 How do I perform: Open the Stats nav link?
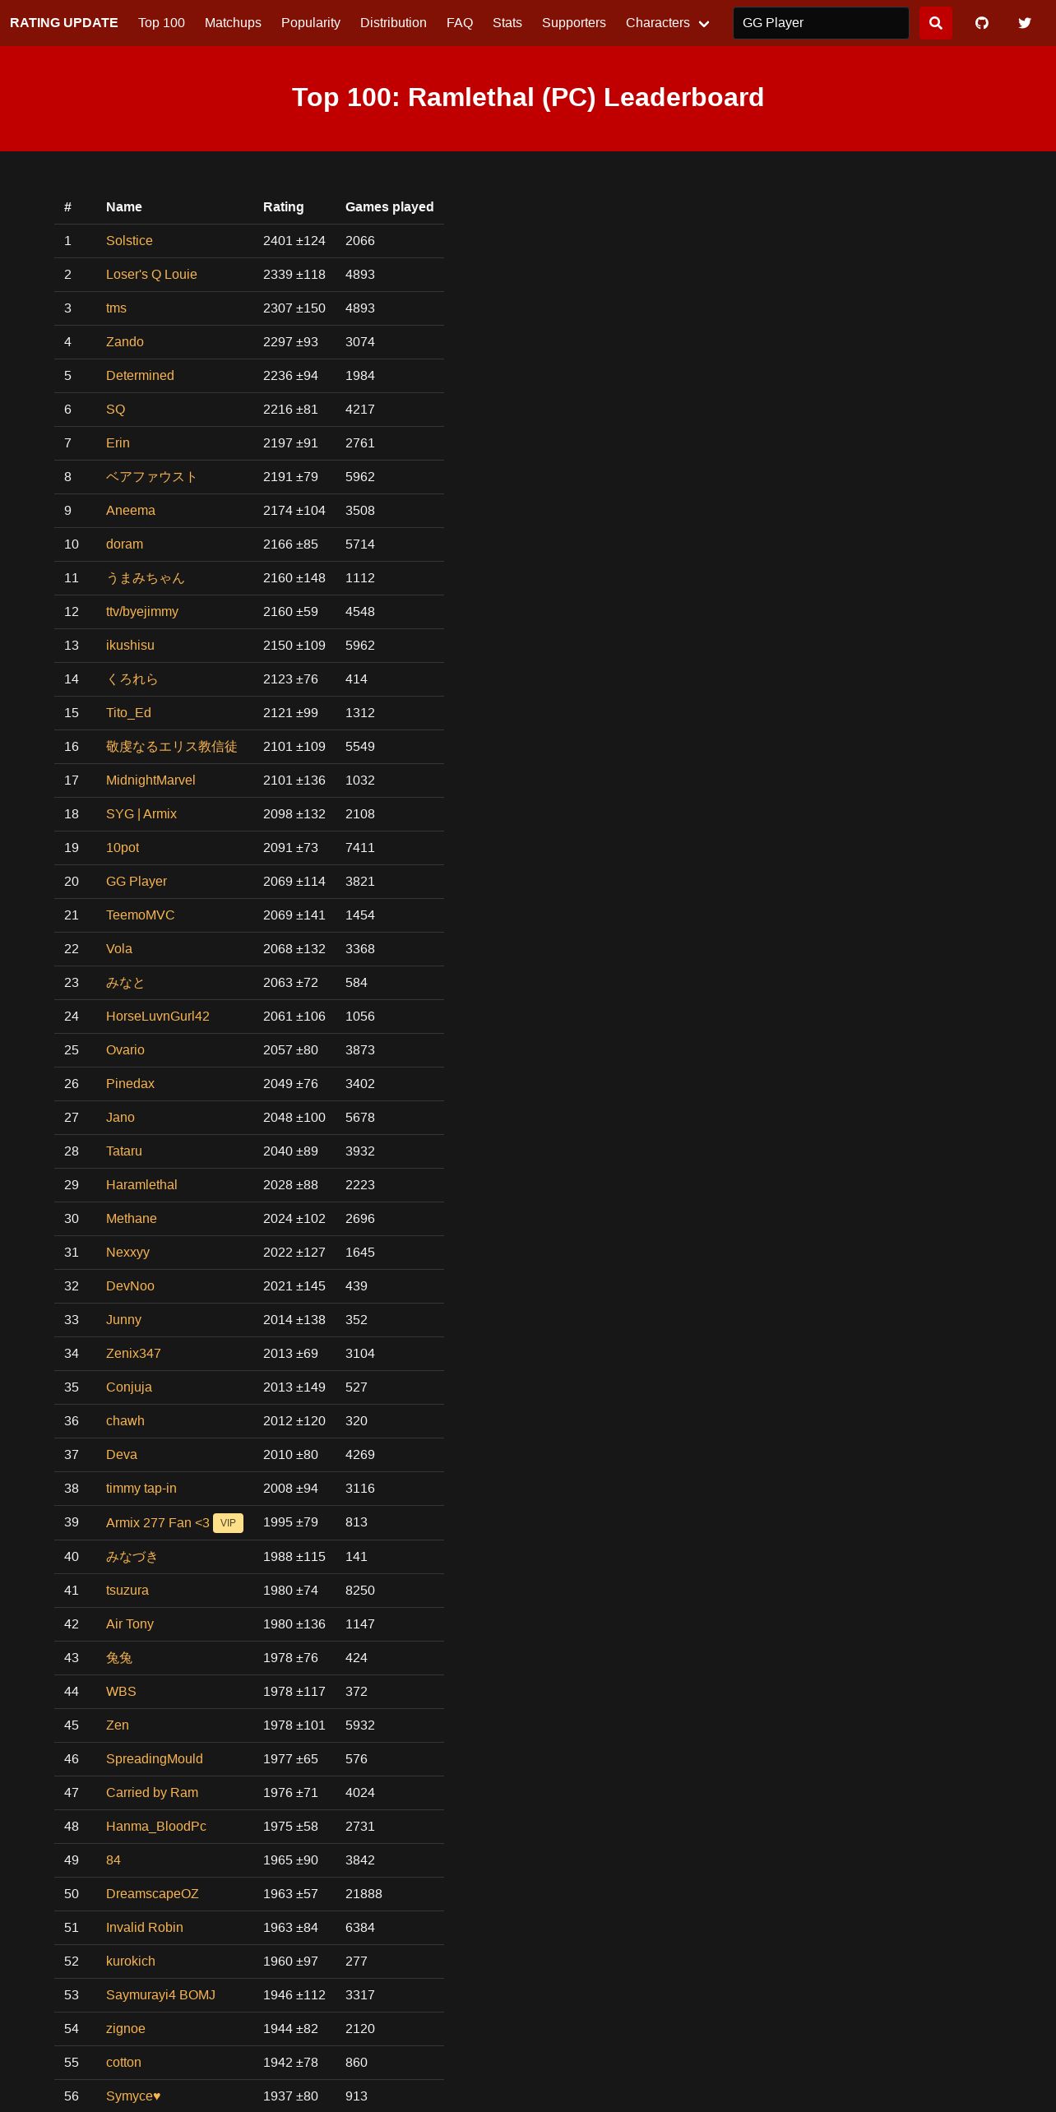[x=507, y=23]
